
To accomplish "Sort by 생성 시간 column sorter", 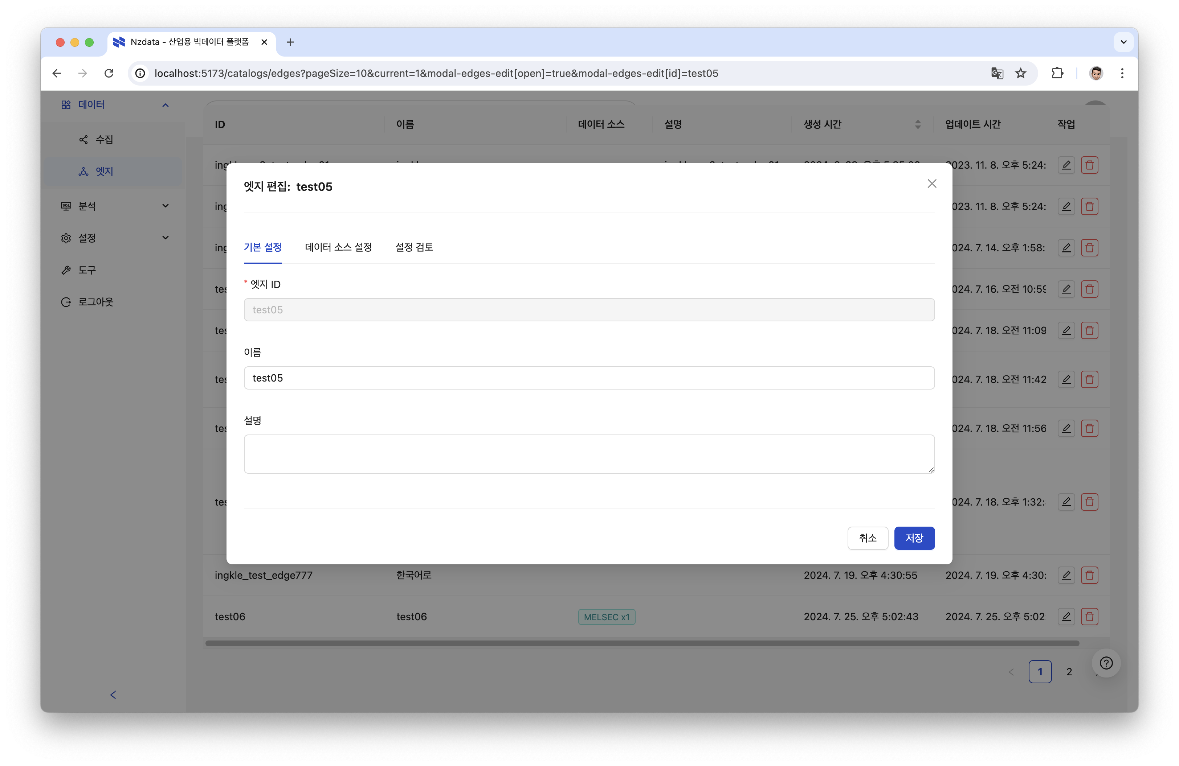I will pyautogui.click(x=917, y=124).
